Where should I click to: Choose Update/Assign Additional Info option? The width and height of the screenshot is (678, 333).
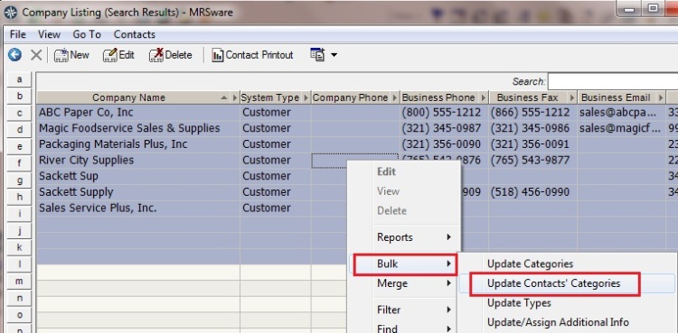(567, 323)
